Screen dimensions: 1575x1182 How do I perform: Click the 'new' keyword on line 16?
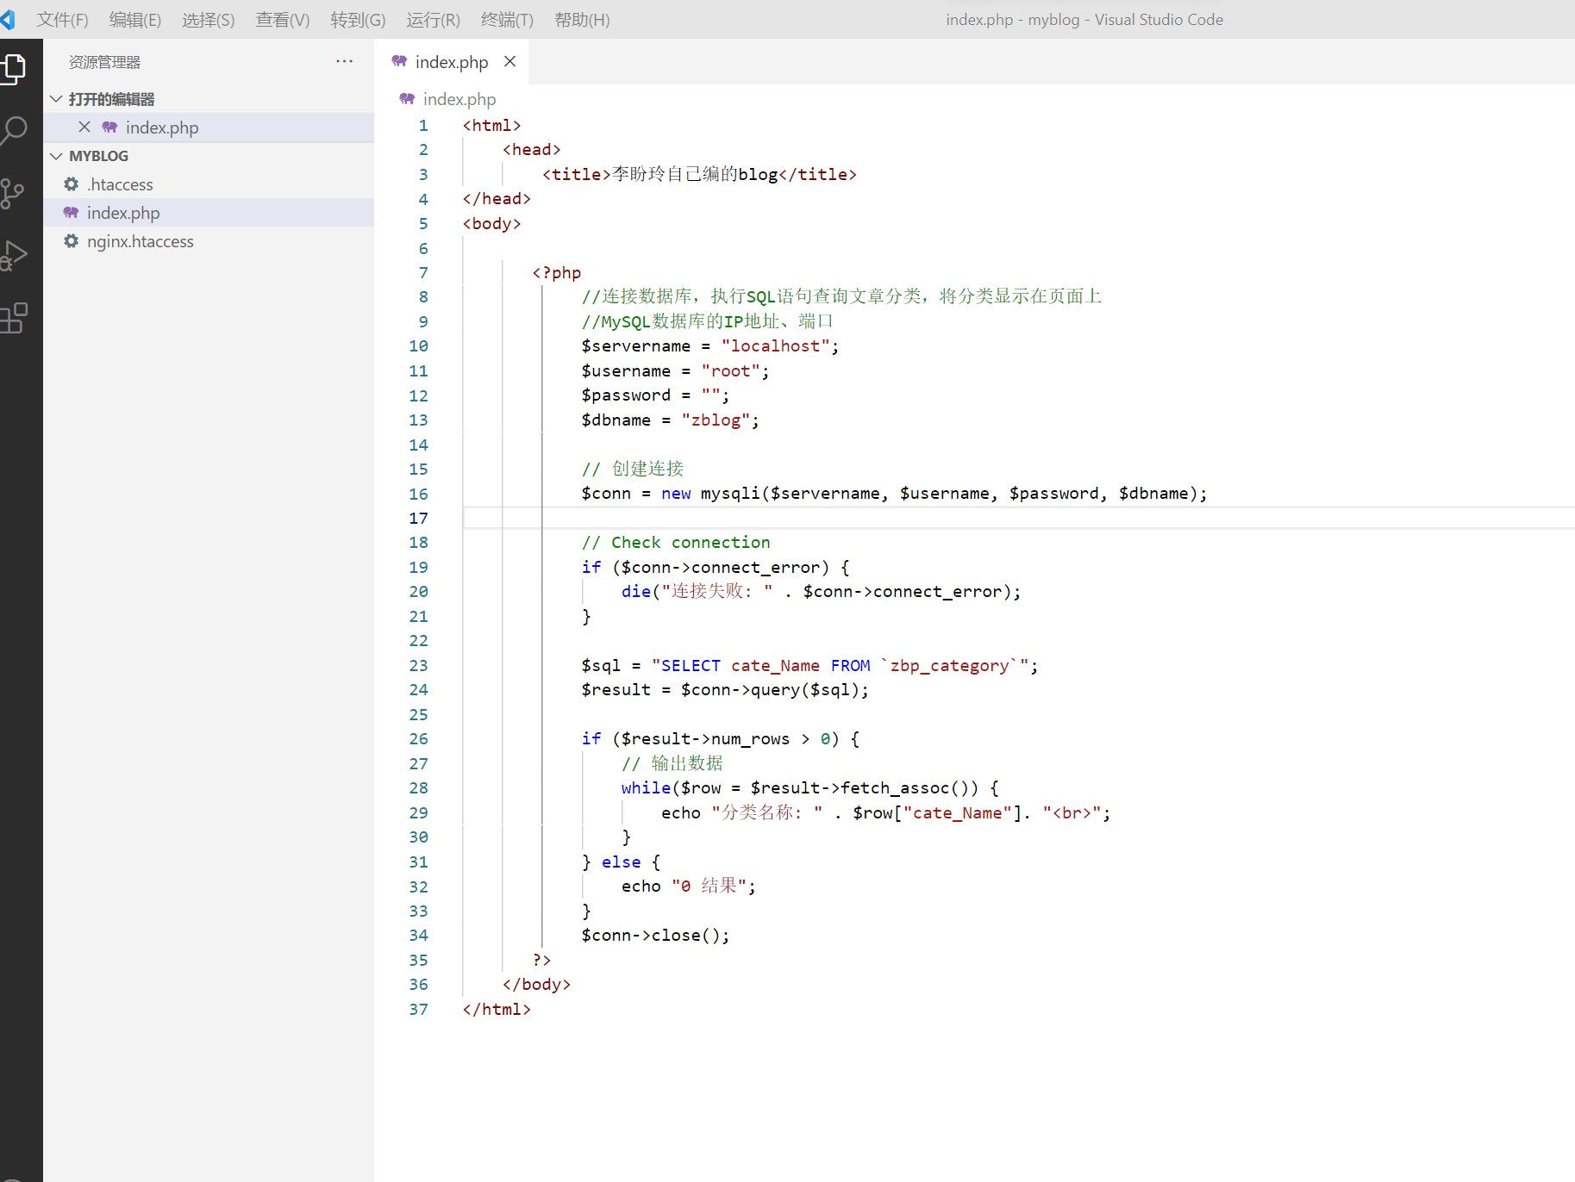click(x=676, y=493)
